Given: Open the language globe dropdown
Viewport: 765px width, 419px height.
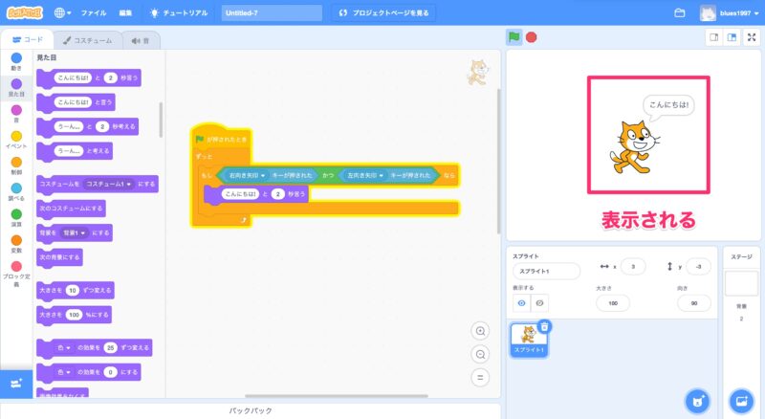Looking at the screenshot, I should [63, 13].
